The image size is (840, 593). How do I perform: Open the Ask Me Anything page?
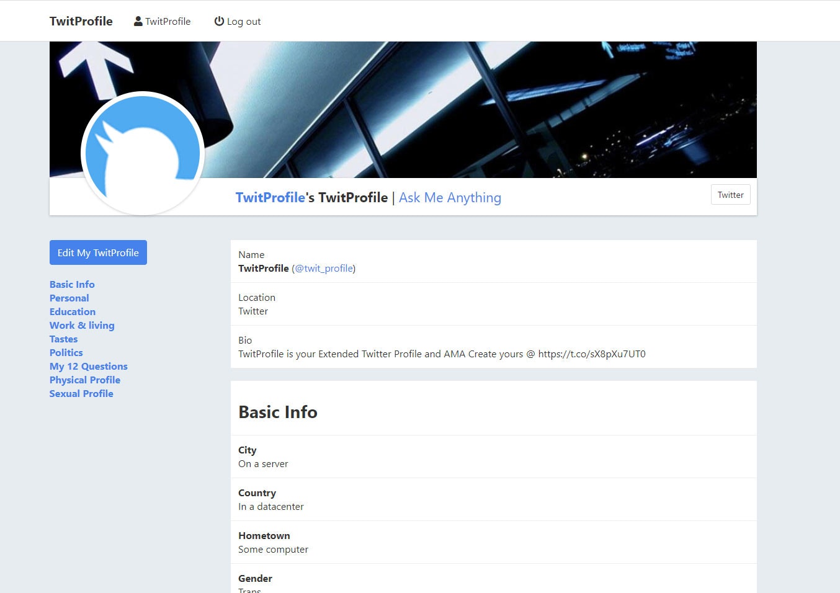click(x=450, y=197)
